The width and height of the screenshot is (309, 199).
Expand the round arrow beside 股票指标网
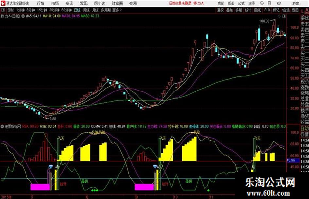point(2,126)
